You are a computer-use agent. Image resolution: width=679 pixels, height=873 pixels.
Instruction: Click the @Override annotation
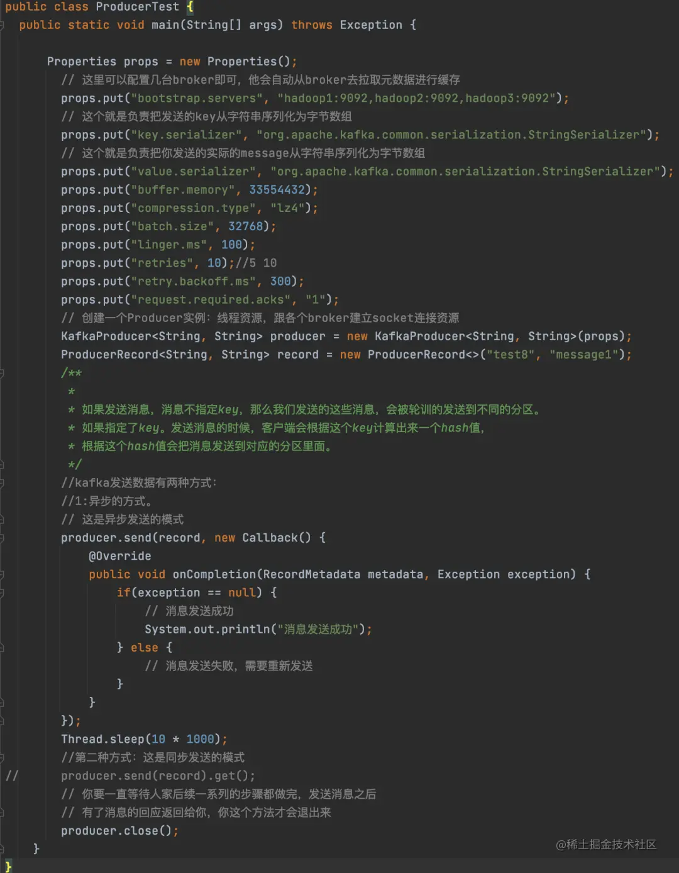click(120, 555)
